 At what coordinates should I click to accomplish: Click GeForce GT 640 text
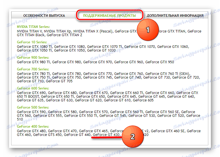coord(180,97)
